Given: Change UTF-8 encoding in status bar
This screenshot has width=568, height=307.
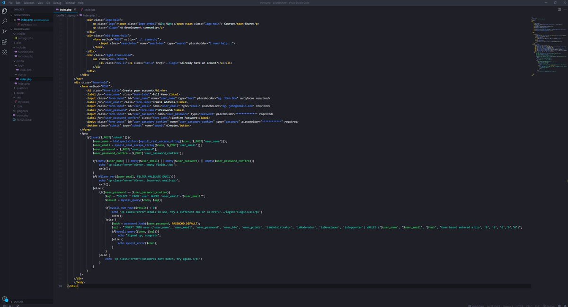Looking at the screenshot, I should pos(520,306).
